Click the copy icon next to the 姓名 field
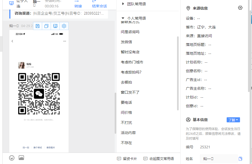Image resolution: width=252 pixels, height=164 pixels. [240, 159]
